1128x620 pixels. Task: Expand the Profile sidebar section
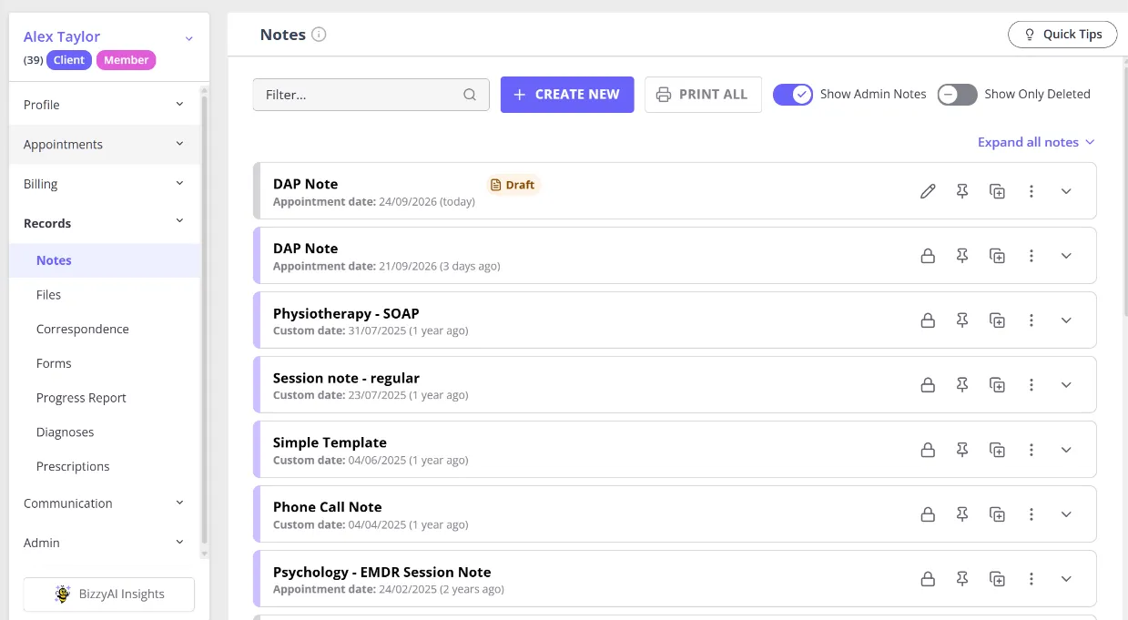tap(105, 105)
